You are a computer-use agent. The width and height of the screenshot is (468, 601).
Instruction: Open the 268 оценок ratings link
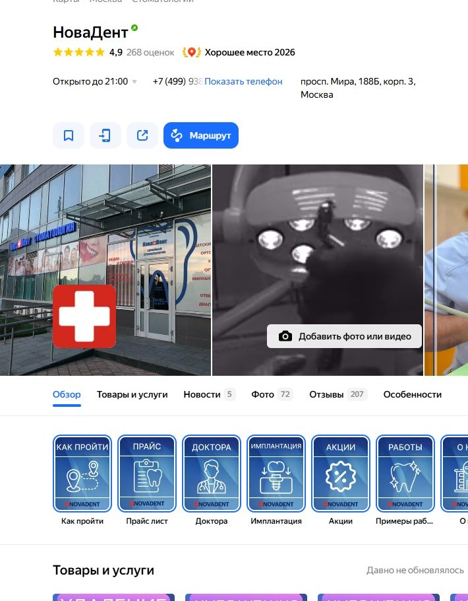[150, 52]
